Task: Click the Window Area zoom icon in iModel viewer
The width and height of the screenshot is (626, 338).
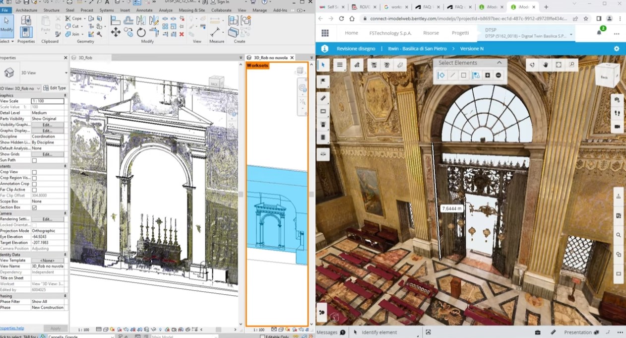Action: (572, 65)
